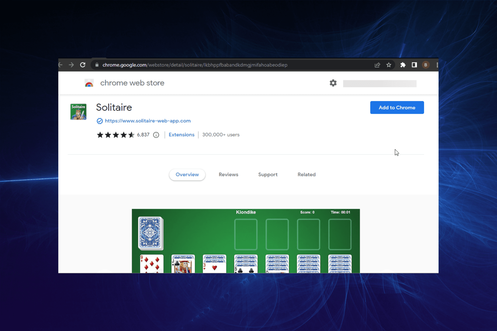
Task: Click the Chrome forward navigation arrow
Action: click(x=71, y=65)
